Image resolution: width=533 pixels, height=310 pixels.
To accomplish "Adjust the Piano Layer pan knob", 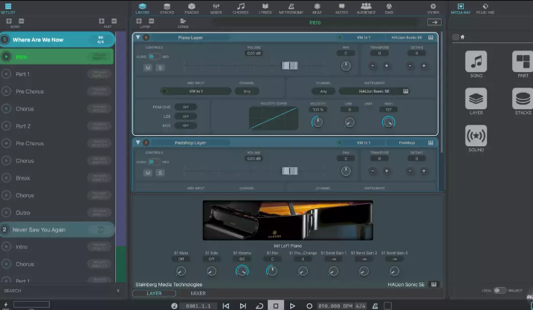I will click(x=346, y=66).
